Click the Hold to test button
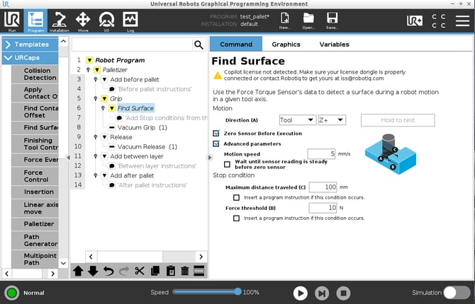The width and height of the screenshot is (475, 304). pyautogui.click(x=398, y=120)
